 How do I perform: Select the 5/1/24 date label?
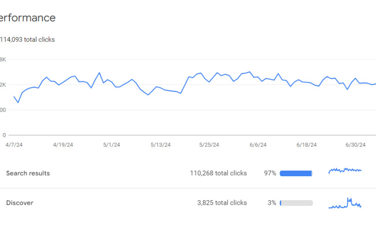[x=111, y=145]
